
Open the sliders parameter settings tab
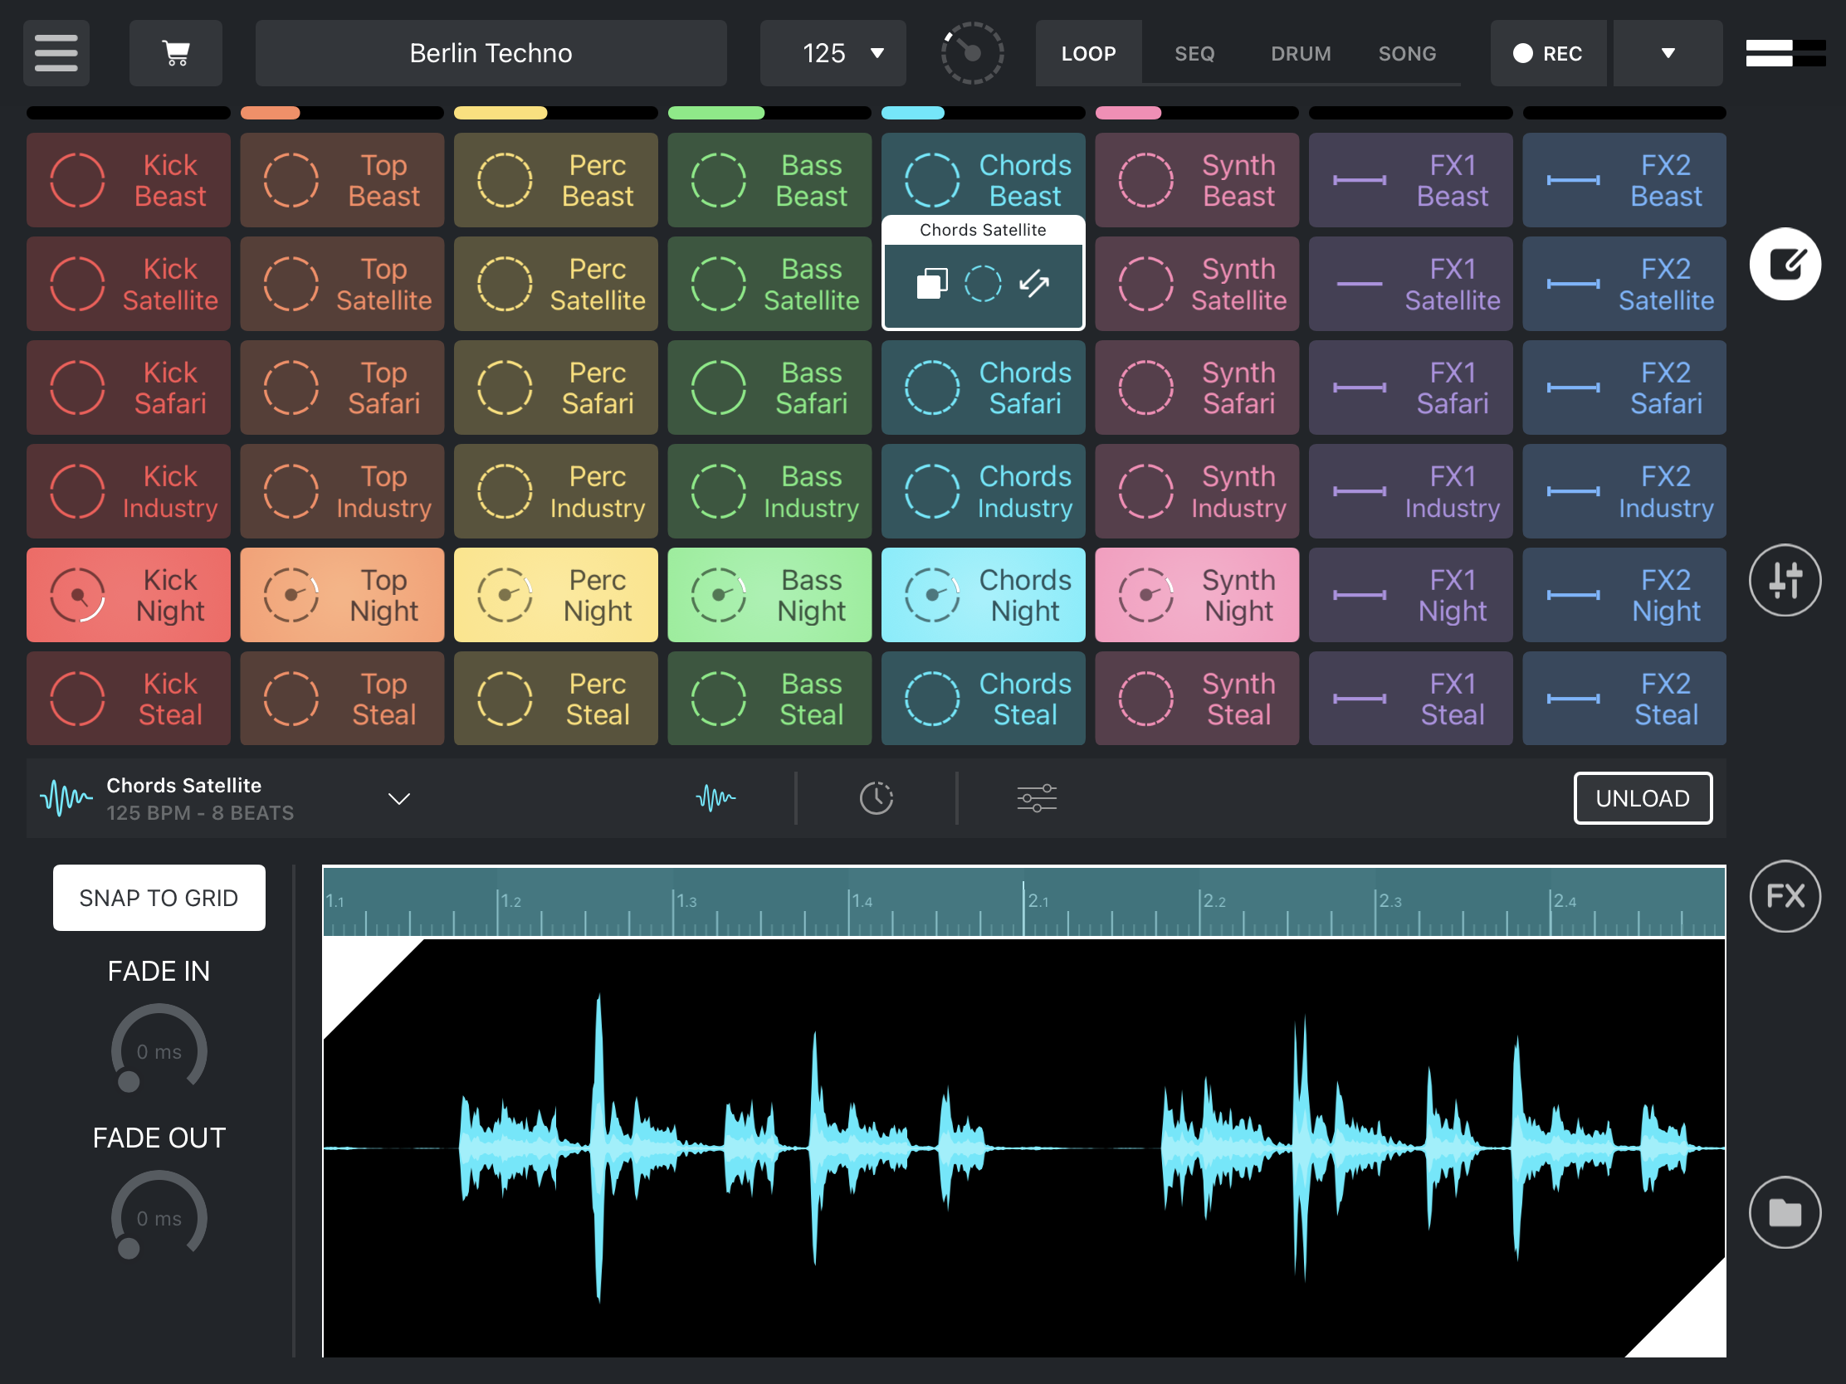pyautogui.click(x=1037, y=798)
